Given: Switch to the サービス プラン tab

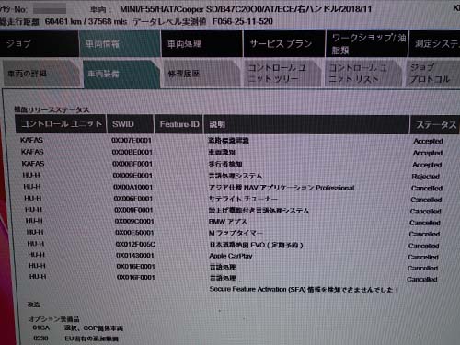Looking at the screenshot, I should point(284,43).
